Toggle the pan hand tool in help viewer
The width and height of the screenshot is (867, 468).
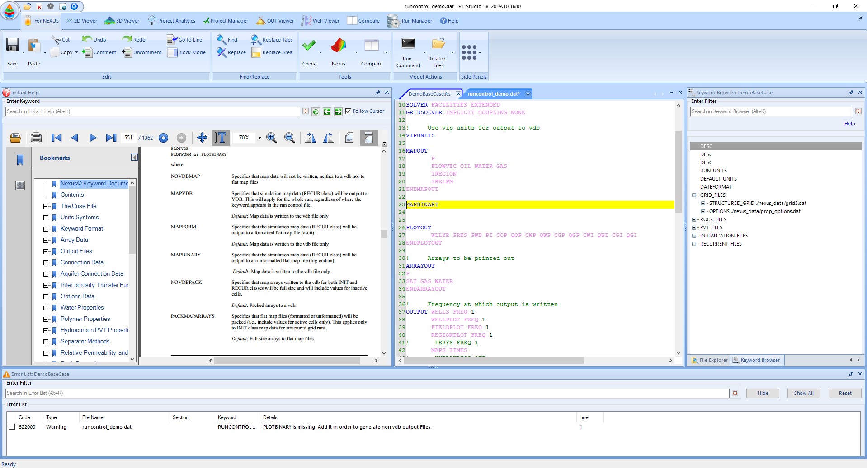tap(202, 138)
